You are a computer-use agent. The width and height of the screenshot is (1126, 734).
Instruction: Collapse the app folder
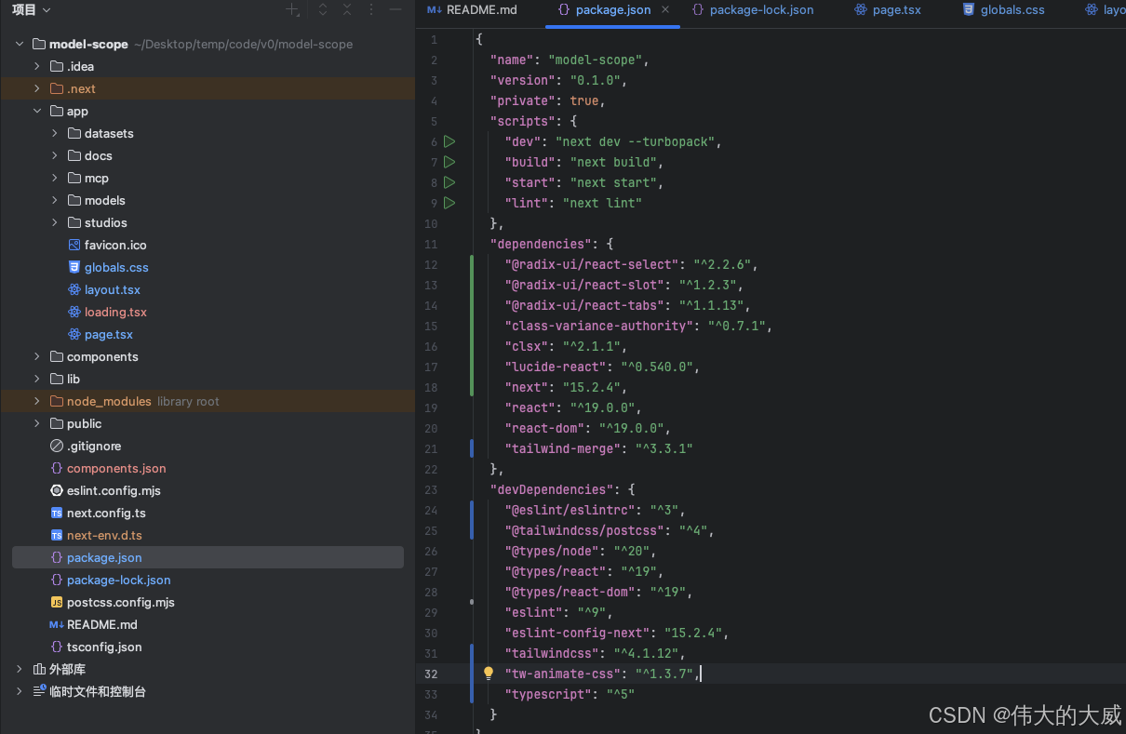click(x=37, y=111)
